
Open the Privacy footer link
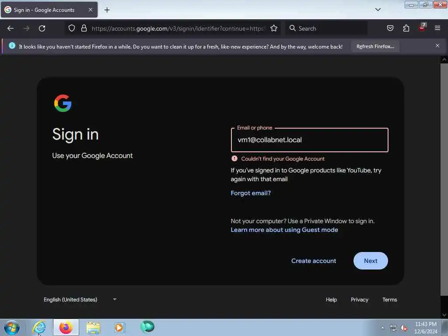click(x=360, y=300)
